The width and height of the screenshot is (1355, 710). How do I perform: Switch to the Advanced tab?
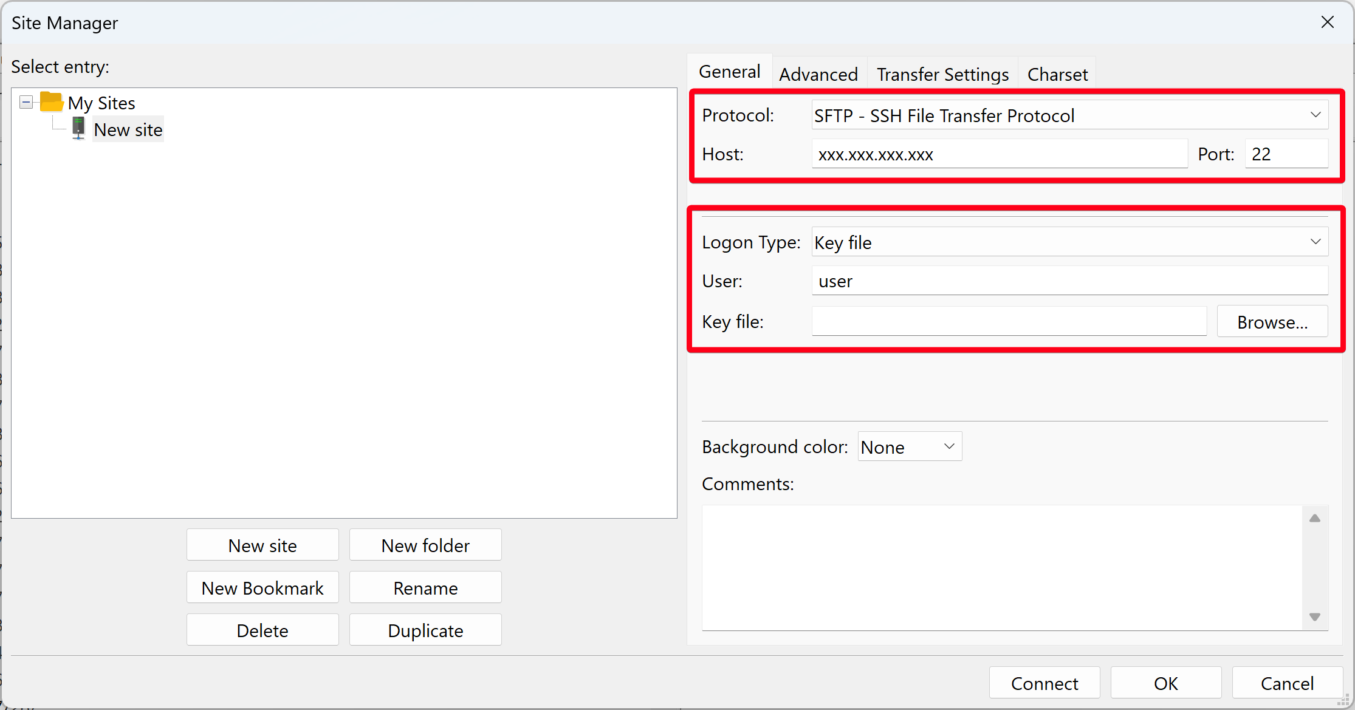tap(818, 74)
